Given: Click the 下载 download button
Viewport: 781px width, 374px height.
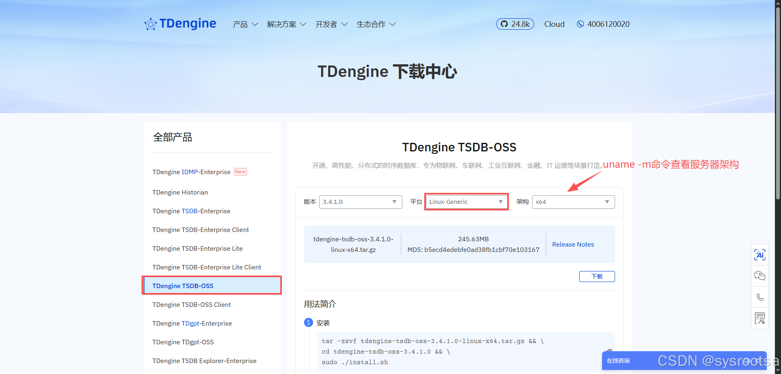Looking at the screenshot, I should click(597, 276).
